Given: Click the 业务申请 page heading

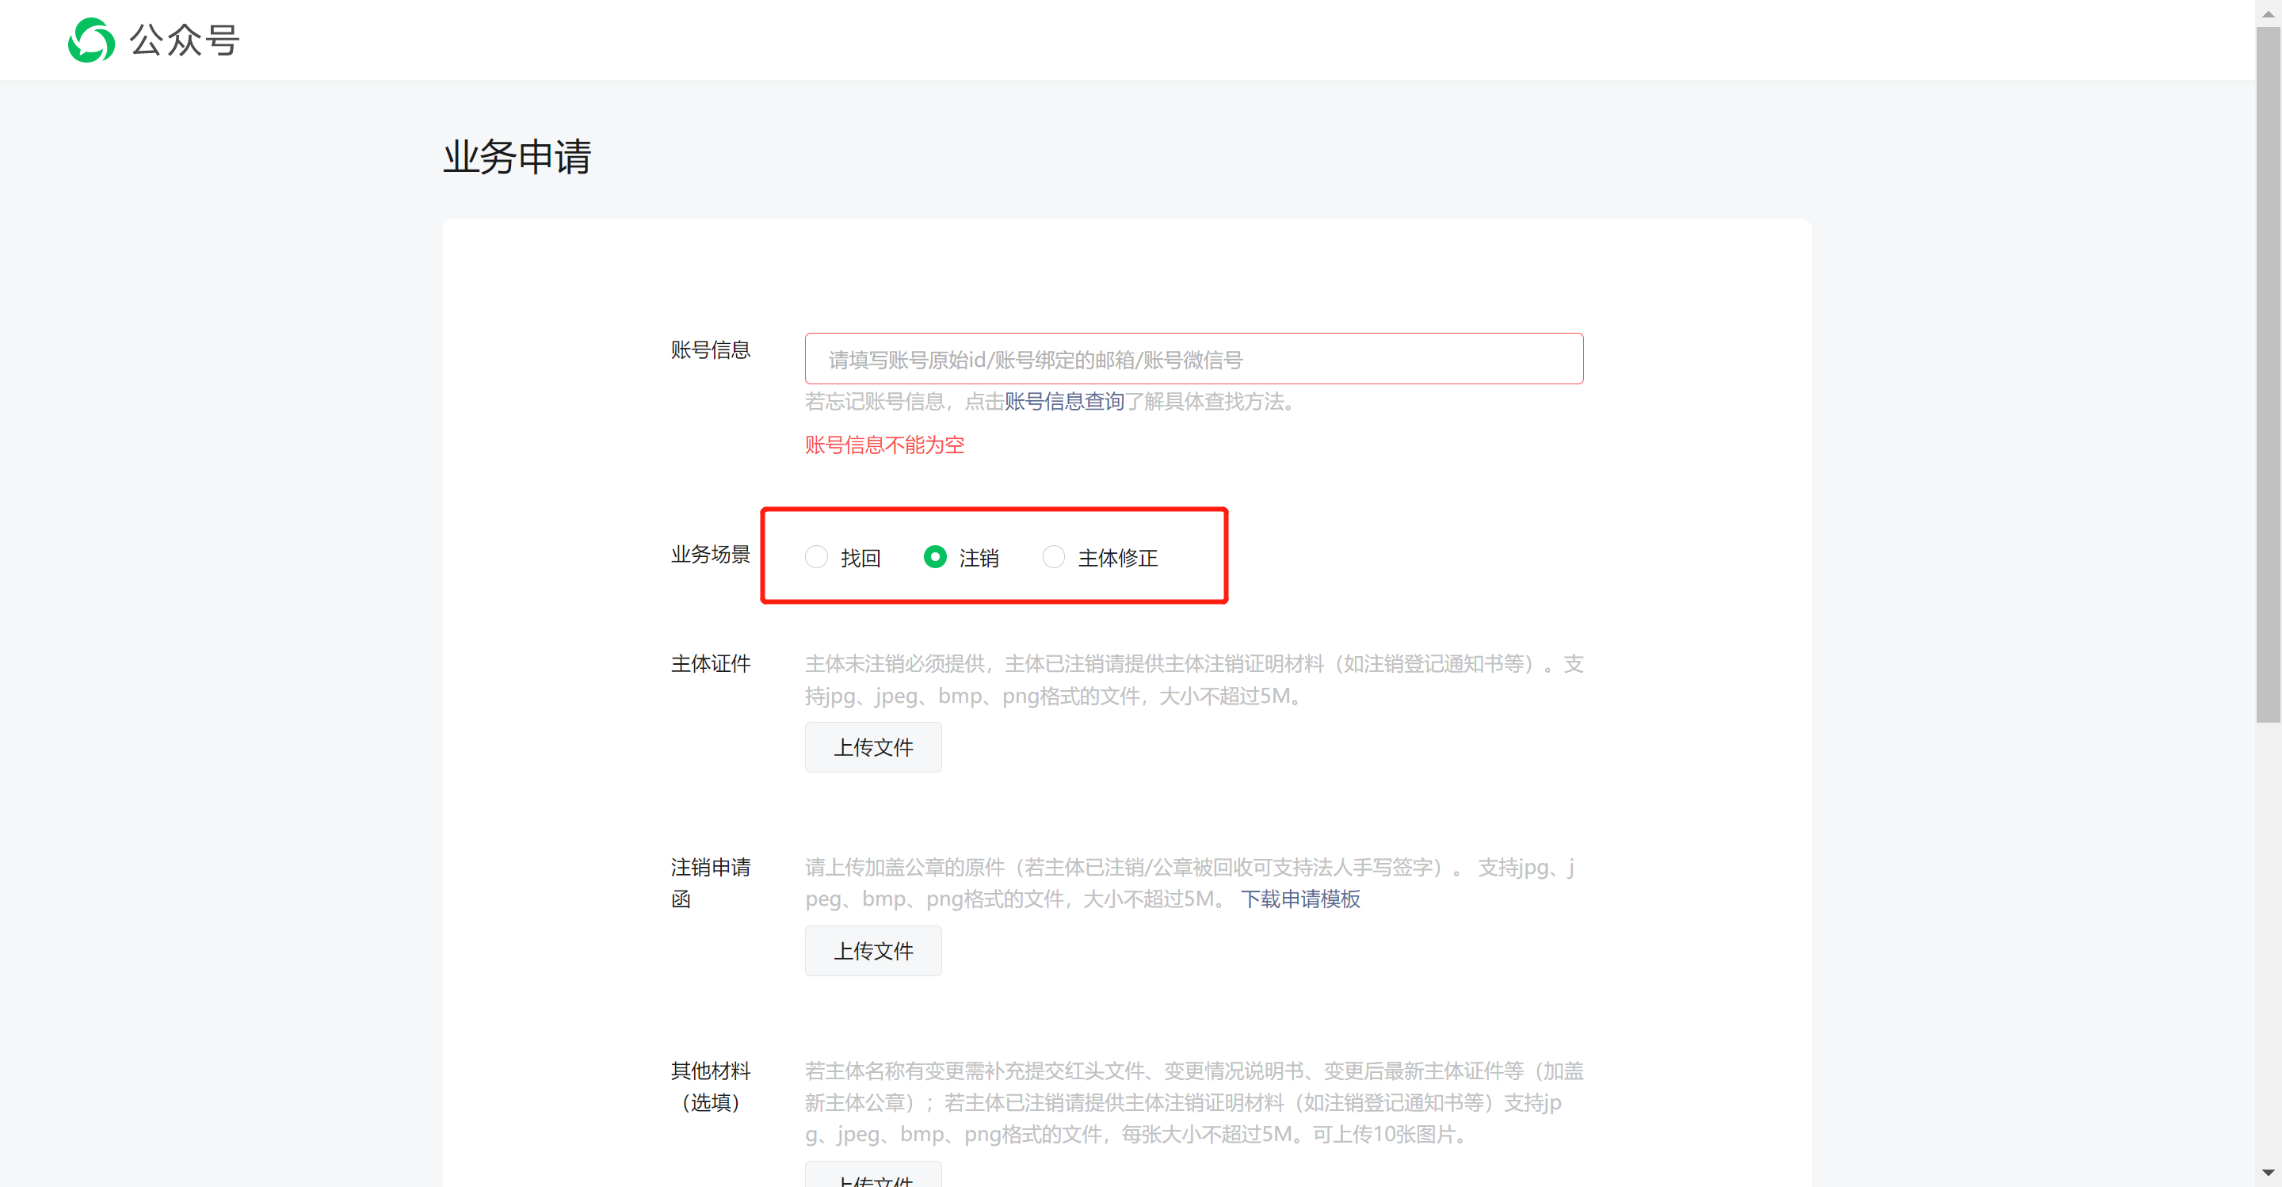Looking at the screenshot, I should pyautogui.click(x=517, y=157).
